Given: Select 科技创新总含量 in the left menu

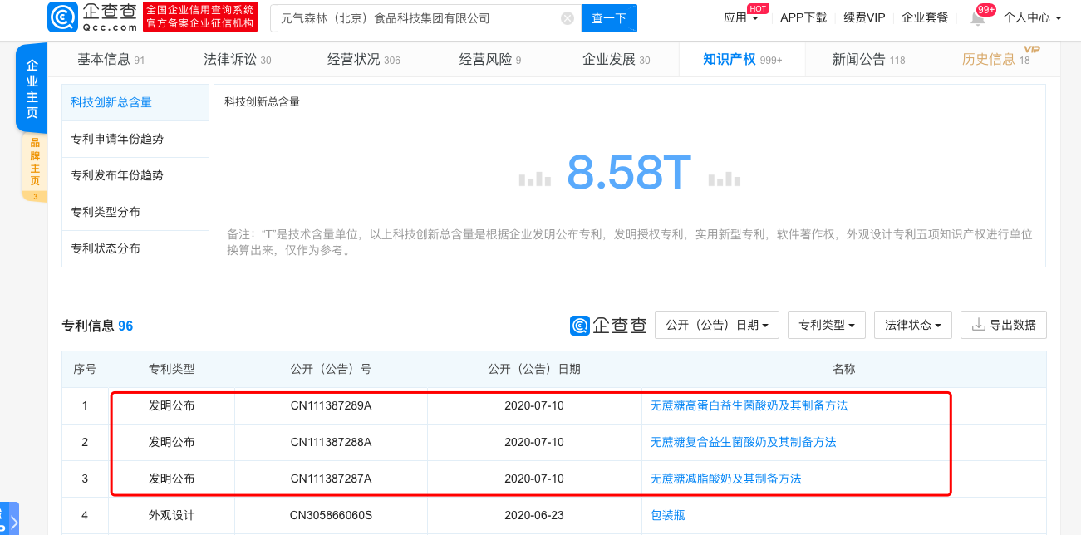Looking at the screenshot, I should click(x=135, y=102).
